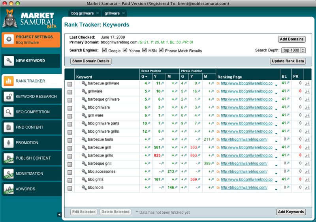The image size is (316, 222).
Task: Click SEO Competition magnifier icon
Action: (x=9, y=112)
